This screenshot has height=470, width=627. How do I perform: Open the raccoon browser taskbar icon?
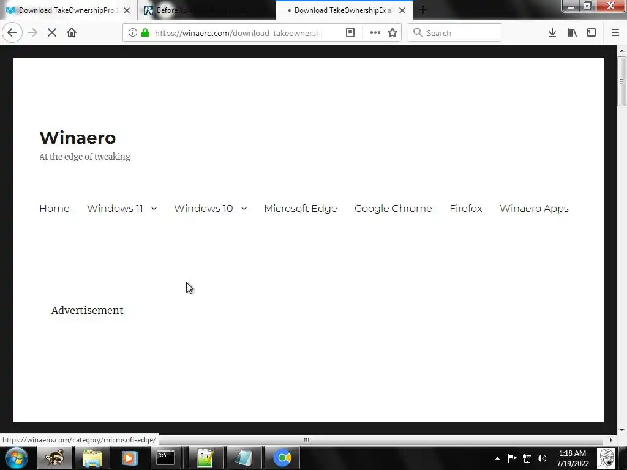54,458
